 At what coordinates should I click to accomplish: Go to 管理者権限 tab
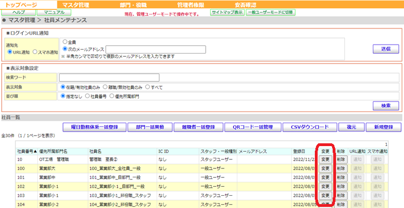[x=191, y=4]
